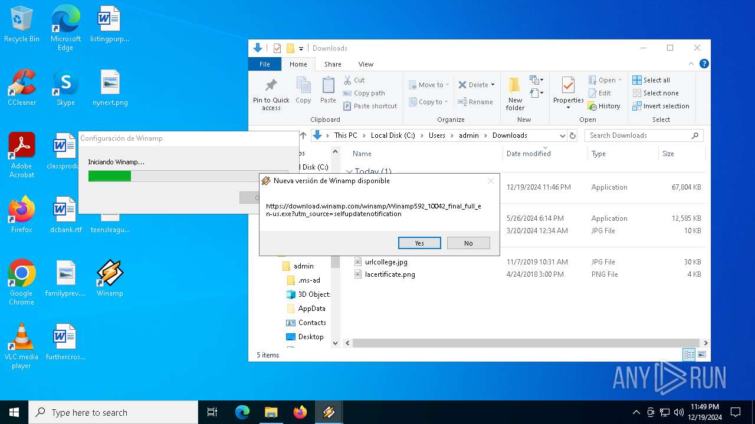The image size is (755, 424).
Task: Click the Winamp setup progress bar
Action: tap(188, 176)
